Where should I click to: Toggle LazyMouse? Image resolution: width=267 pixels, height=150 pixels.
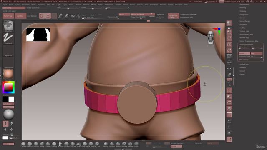[x=160, y=15]
